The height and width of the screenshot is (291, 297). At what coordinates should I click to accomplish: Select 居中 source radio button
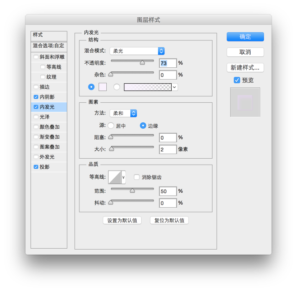click(111, 125)
